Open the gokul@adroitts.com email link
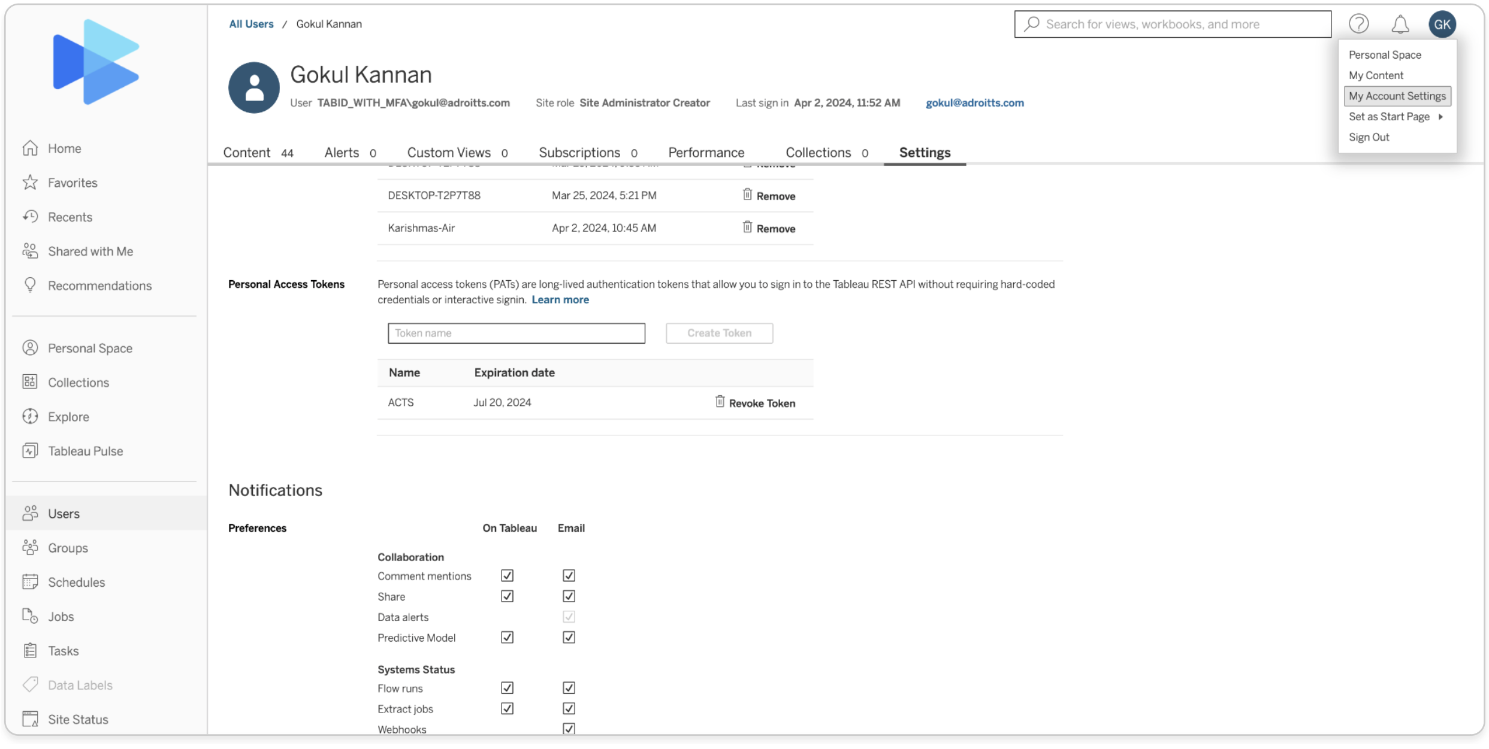Screen dimensions: 1489x749 [x=975, y=102]
